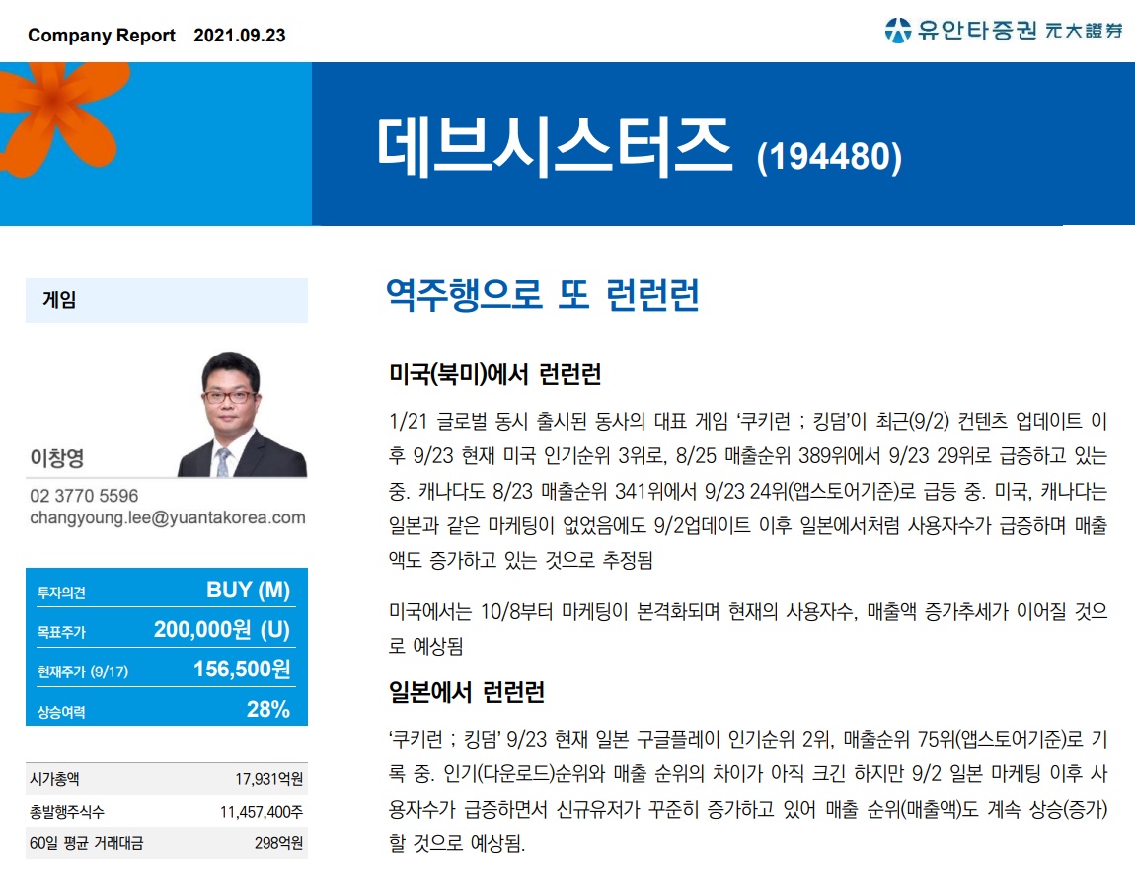Click the Chinese characters 元大證券
The width and height of the screenshot is (1135, 869).
click(x=1085, y=31)
